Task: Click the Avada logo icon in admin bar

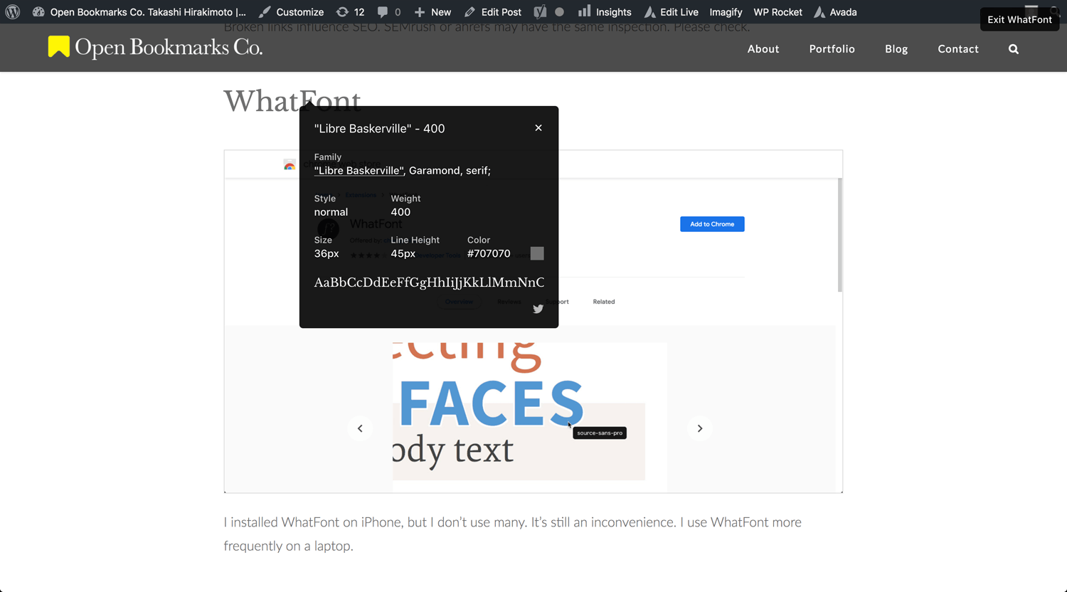Action: coord(819,12)
